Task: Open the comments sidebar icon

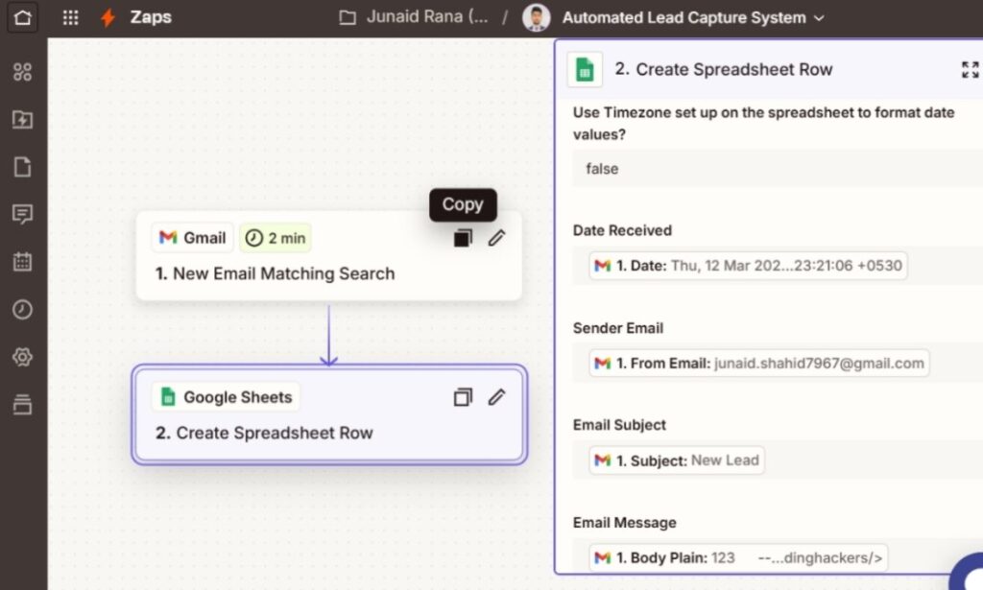Action: (x=23, y=214)
